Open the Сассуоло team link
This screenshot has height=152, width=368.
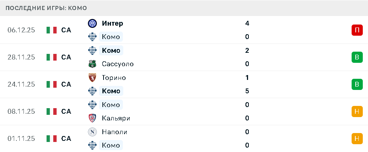point(117,64)
